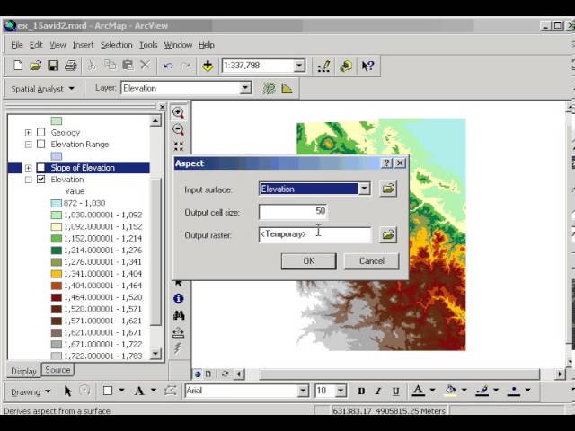Open the Edit menu
575x431 pixels.
(x=36, y=45)
